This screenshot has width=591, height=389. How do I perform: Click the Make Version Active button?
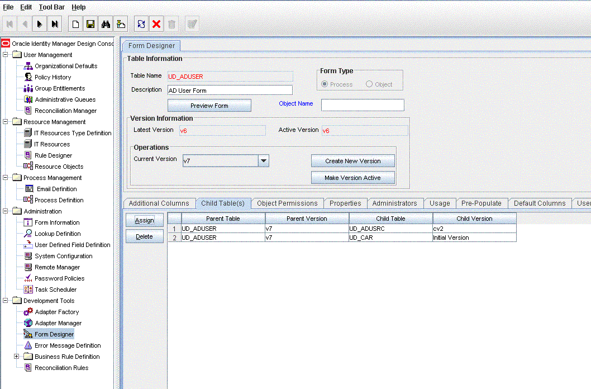353,178
